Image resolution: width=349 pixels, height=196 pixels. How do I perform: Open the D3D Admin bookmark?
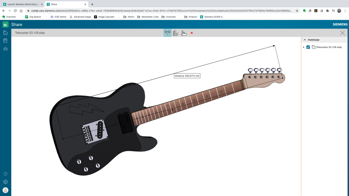58,17
